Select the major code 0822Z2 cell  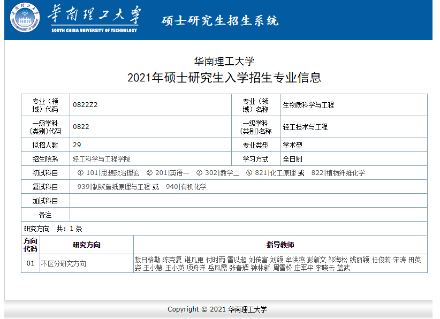point(85,105)
